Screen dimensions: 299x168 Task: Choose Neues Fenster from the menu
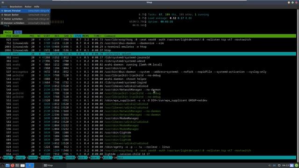click(x=25, y=11)
